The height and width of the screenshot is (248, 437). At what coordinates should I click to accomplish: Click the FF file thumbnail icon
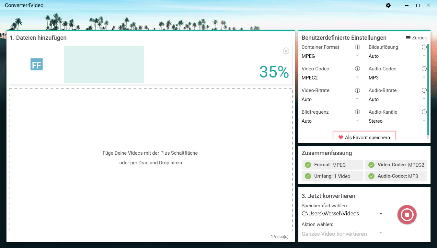[x=37, y=64]
